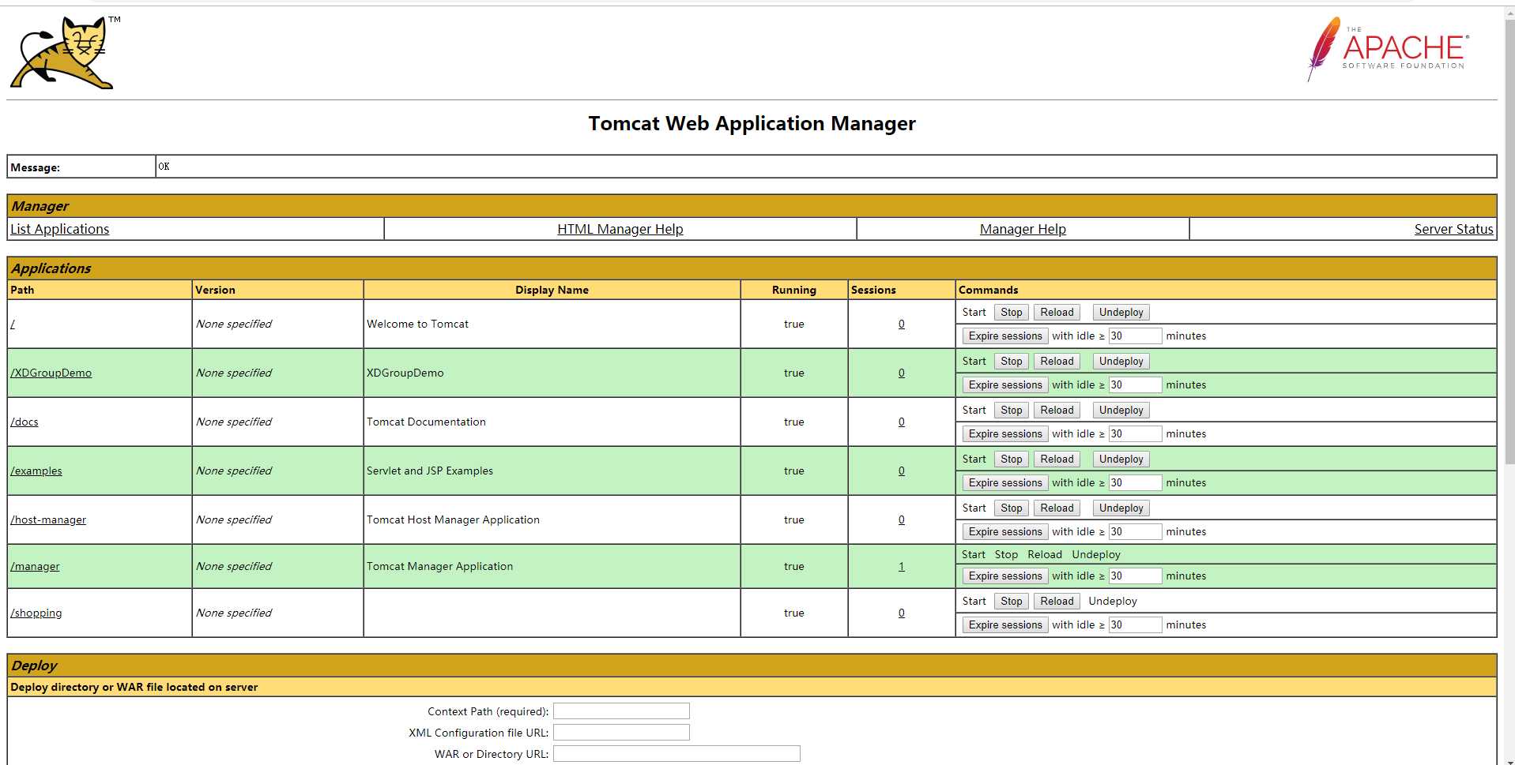Stop the Tomcat Host Manager Application
The height and width of the screenshot is (765, 1515).
[1011, 508]
